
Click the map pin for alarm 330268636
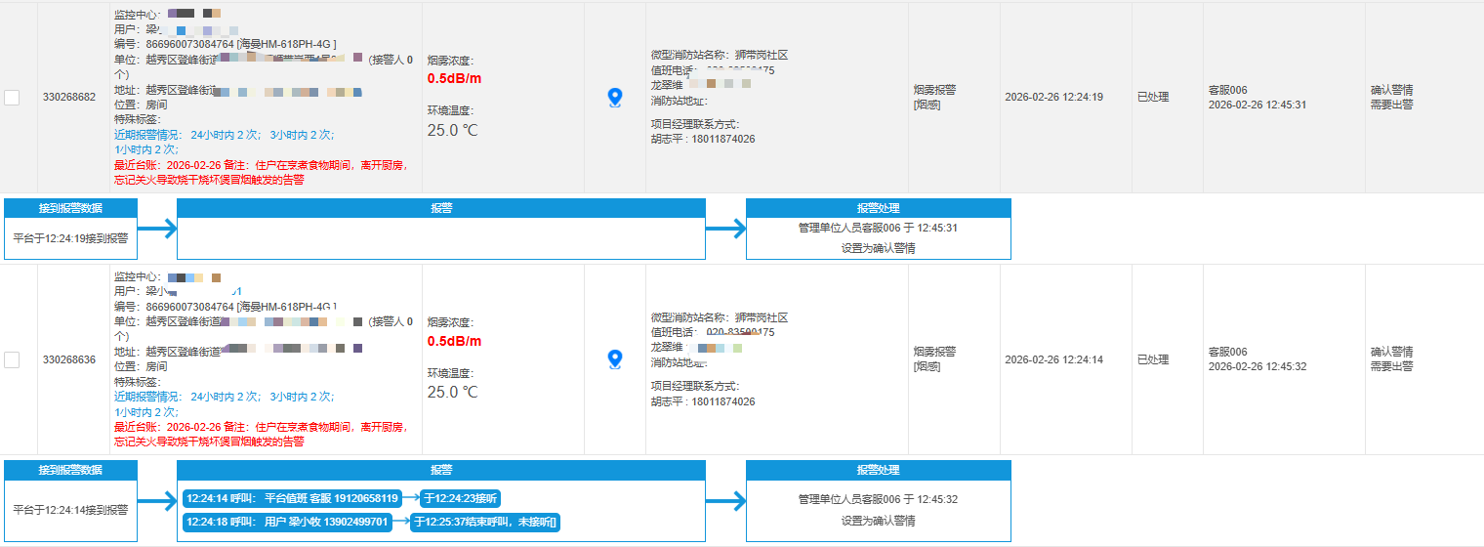614,359
